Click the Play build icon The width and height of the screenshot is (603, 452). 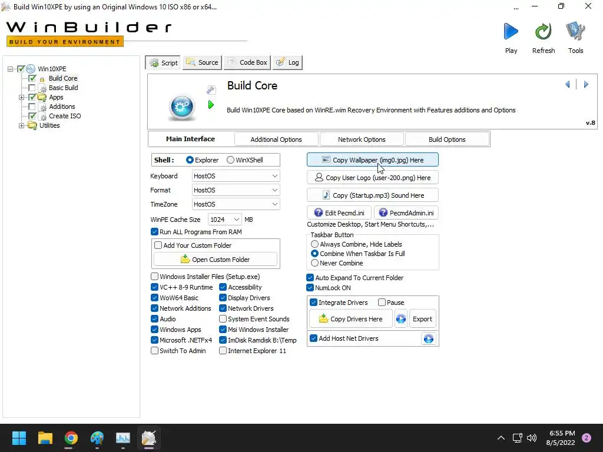point(511,32)
